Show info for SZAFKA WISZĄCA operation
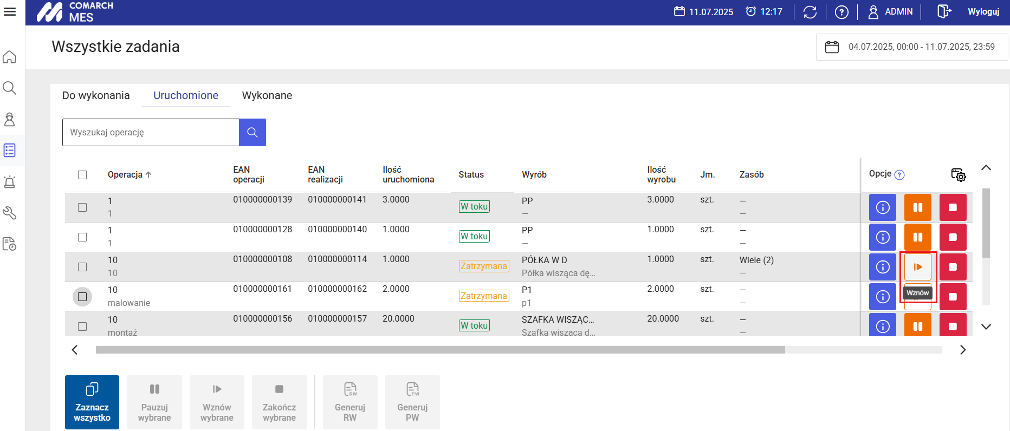 882,326
